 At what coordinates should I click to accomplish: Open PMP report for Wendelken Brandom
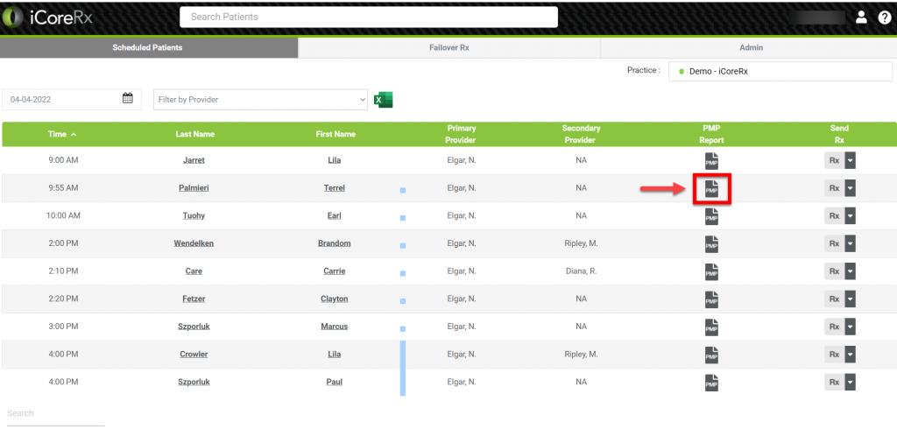[711, 244]
